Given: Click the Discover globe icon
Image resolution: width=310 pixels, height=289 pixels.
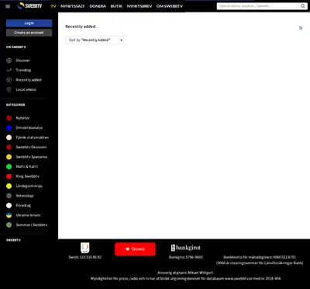Looking at the screenshot, I should click(9, 61).
